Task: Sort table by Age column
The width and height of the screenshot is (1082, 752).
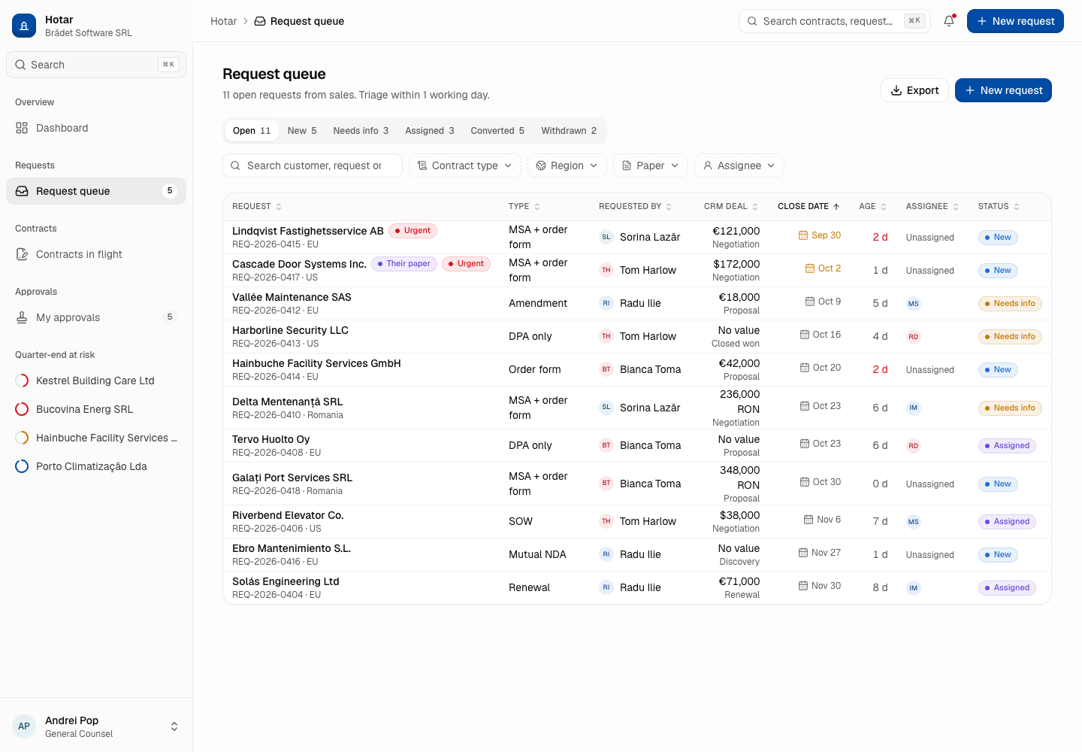Action: tap(872, 206)
